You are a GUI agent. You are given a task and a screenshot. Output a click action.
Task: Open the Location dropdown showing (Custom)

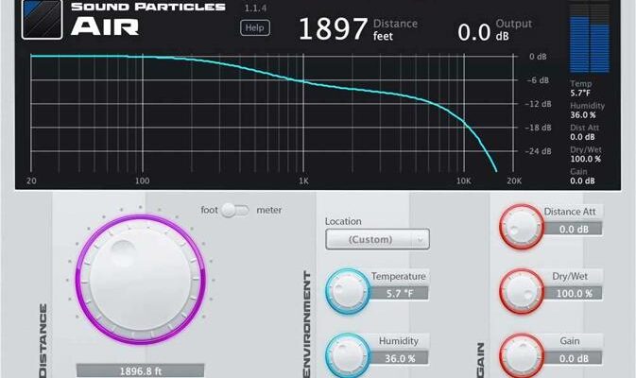tap(377, 239)
